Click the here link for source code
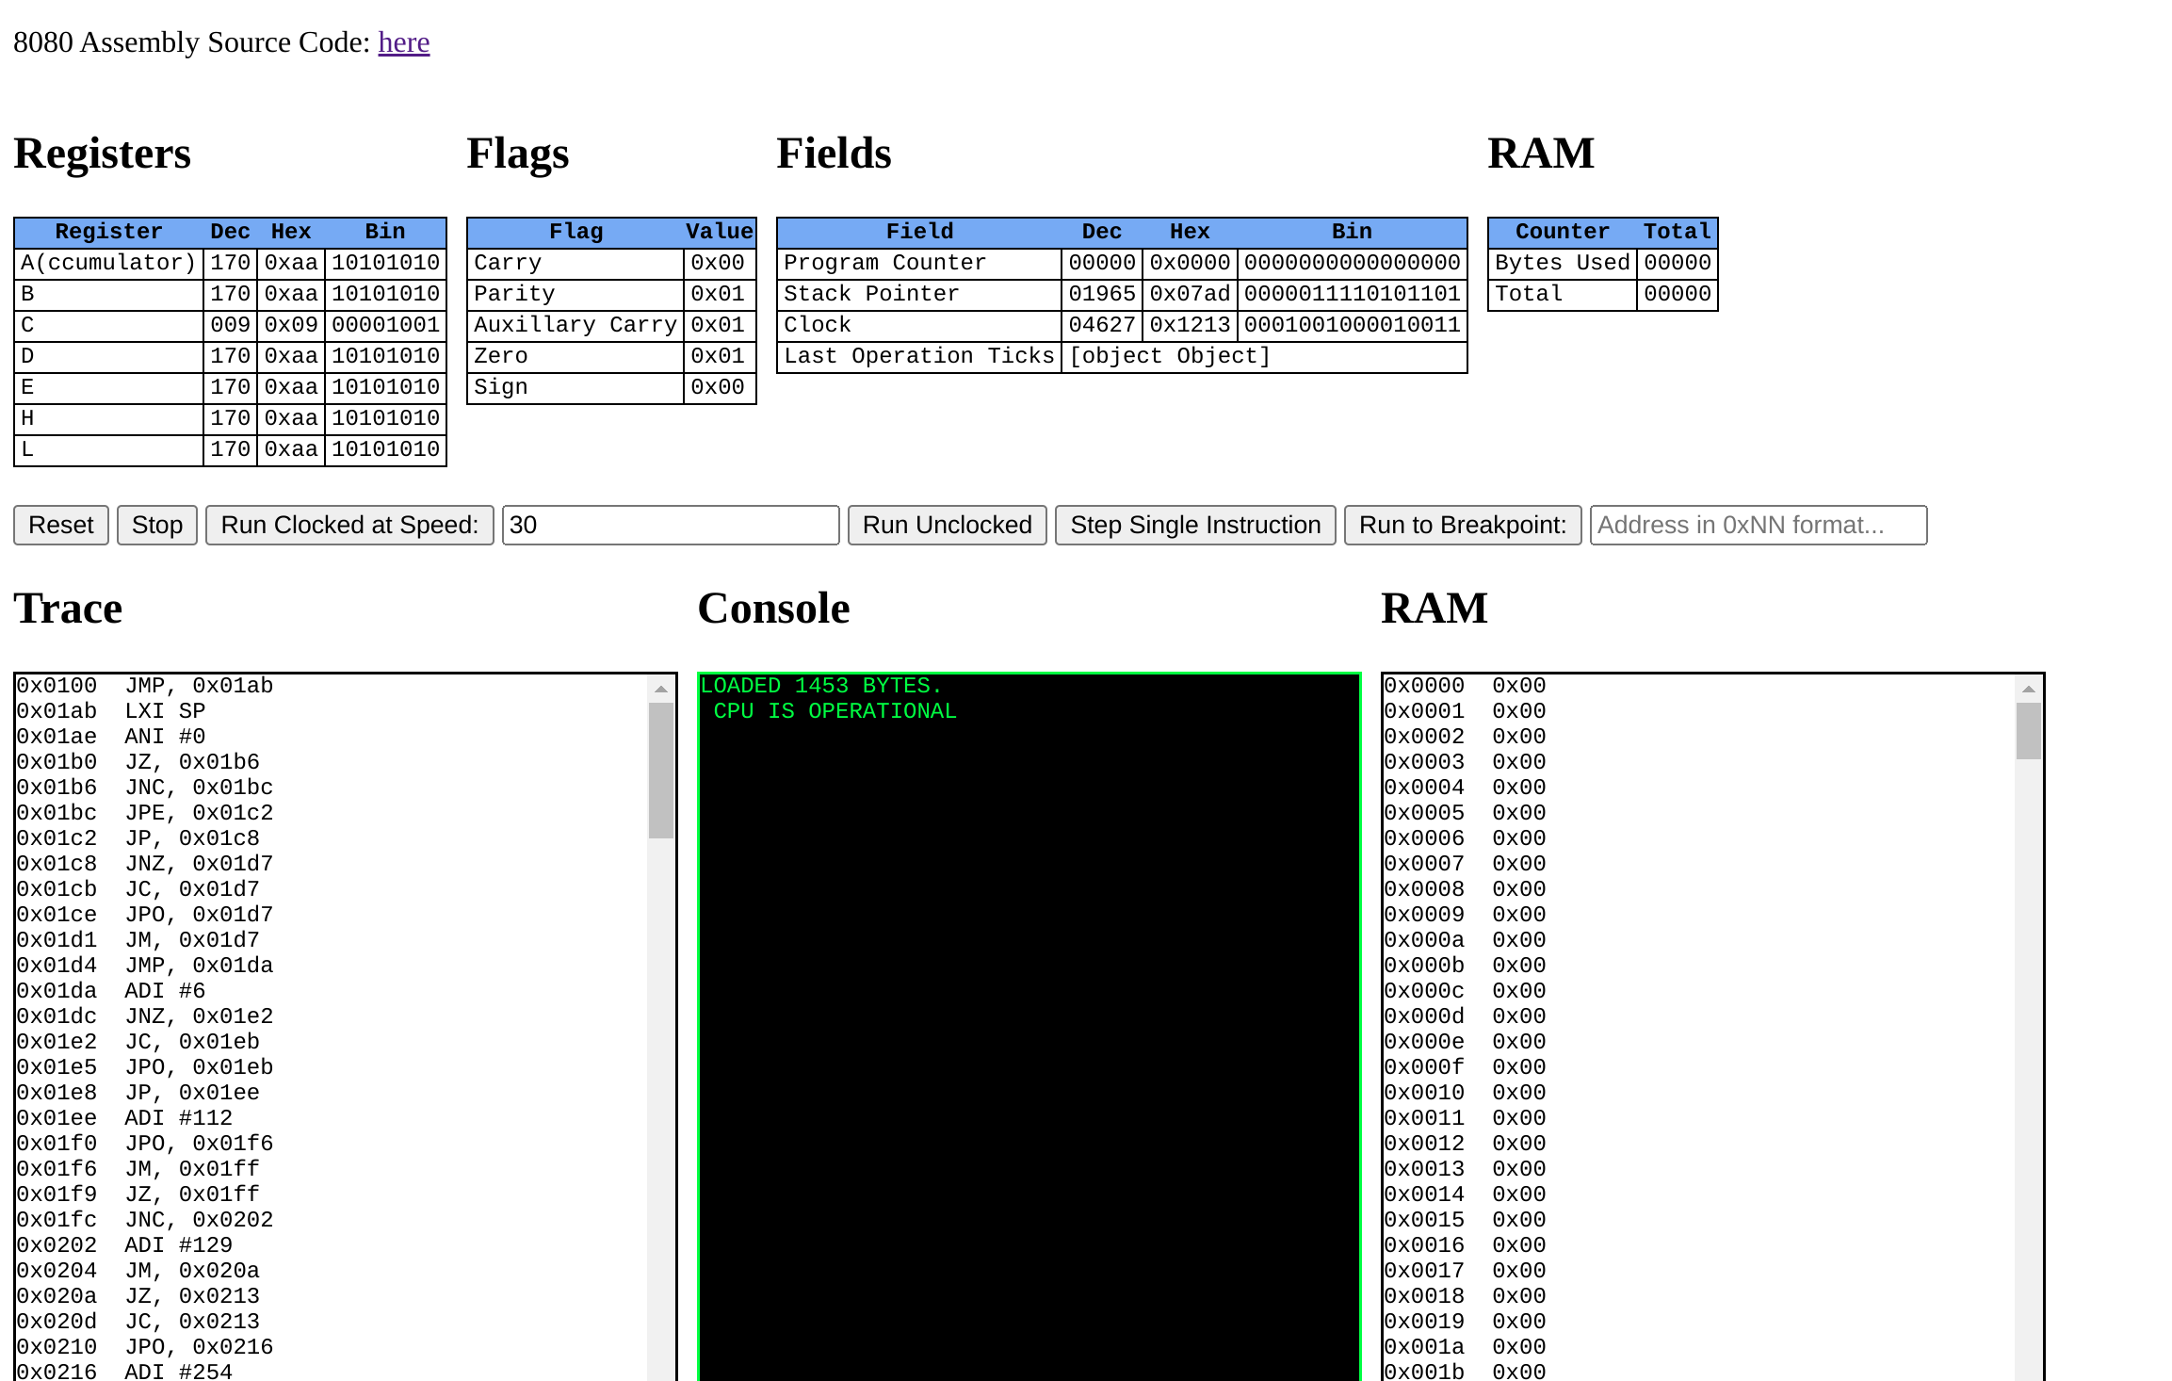The height and width of the screenshot is (1381, 2172). [404, 40]
